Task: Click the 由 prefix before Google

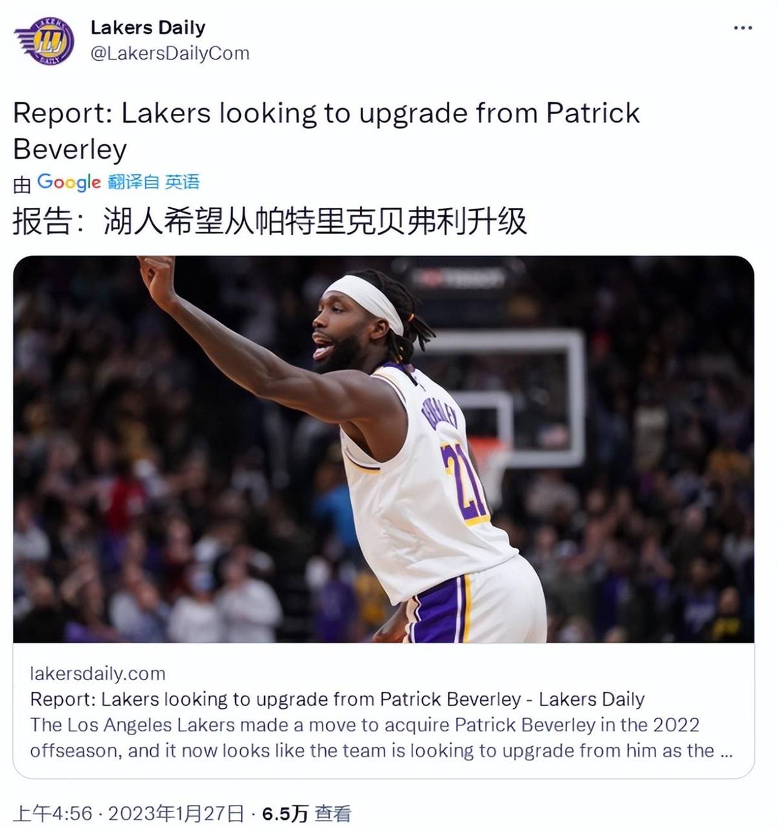Action: click(23, 185)
